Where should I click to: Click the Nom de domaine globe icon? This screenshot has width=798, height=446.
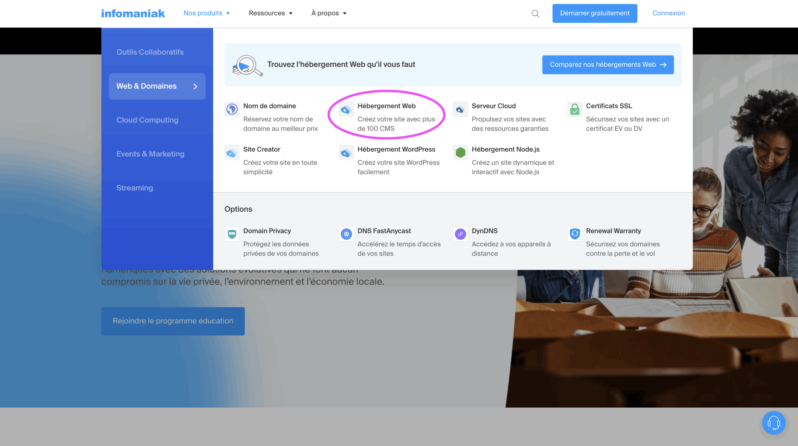[x=232, y=109]
